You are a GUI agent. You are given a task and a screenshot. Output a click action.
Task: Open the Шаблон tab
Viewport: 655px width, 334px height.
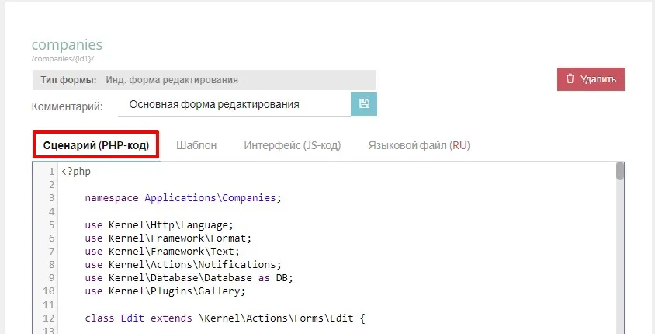[196, 145]
